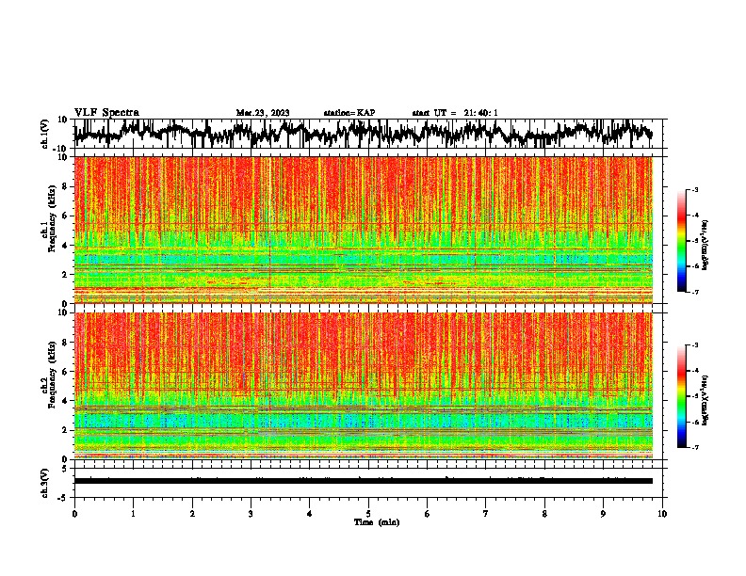The image size is (746, 576).
Task: Click the ch.2 spectrogram panel
Action: click(x=363, y=386)
